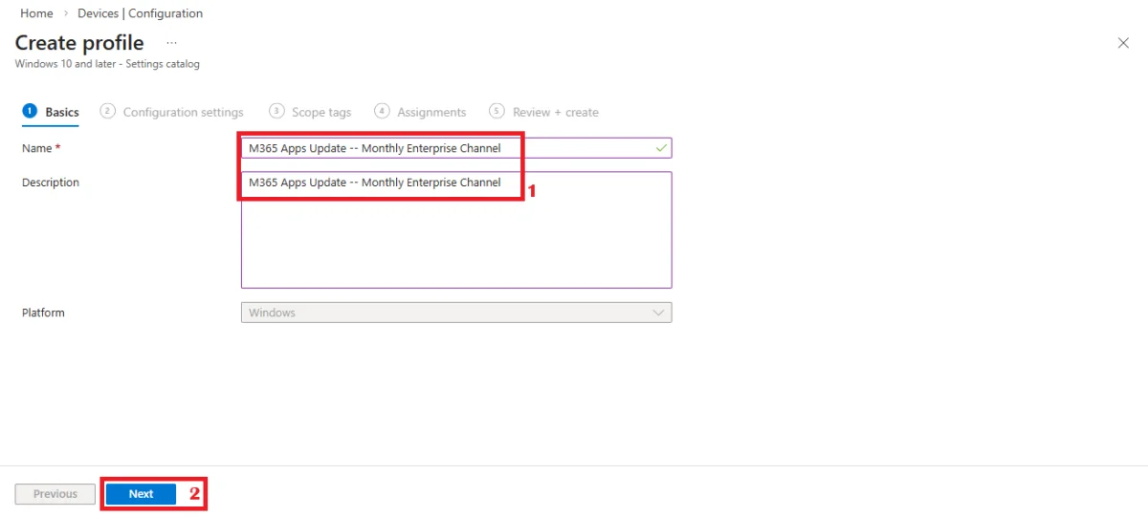
Task: Click the step 4 circle icon
Action: [x=382, y=111]
